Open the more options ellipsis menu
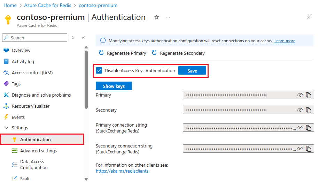This screenshot has height=182, width=319. (168, 17)
